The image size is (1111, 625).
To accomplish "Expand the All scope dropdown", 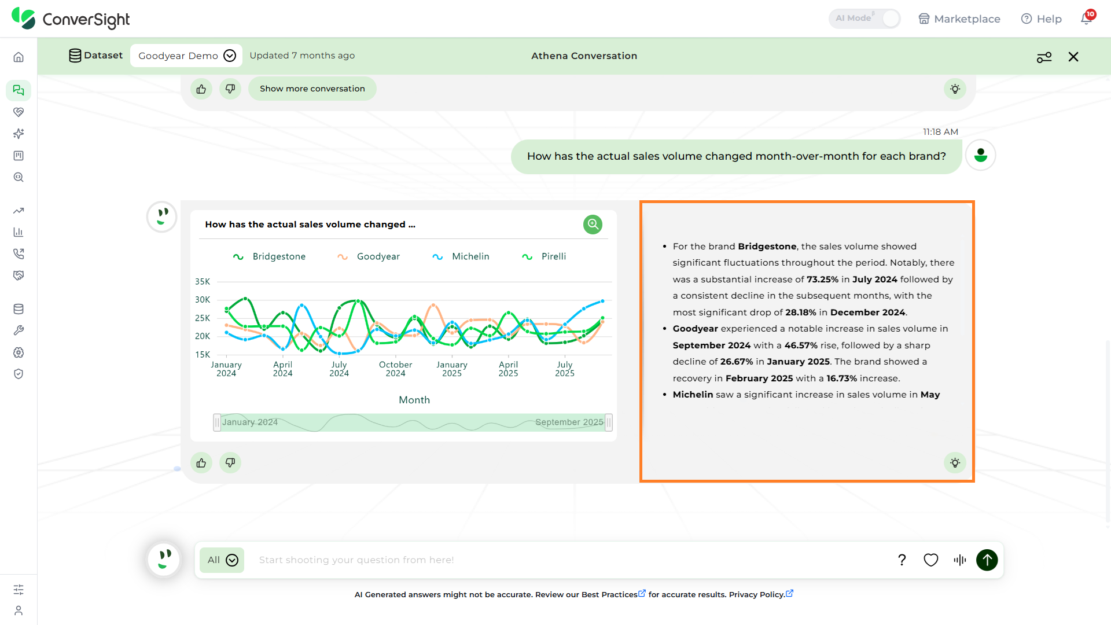I will tap(222, 560).
